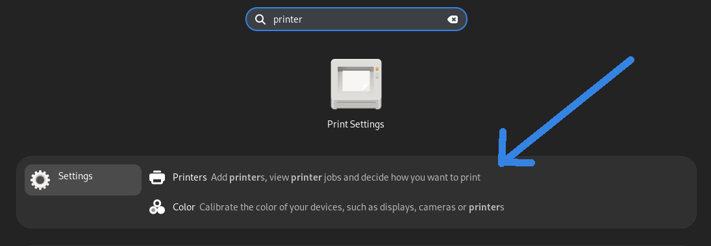
Task: Focus the search field containing "printer"
Action: point(356,19)
